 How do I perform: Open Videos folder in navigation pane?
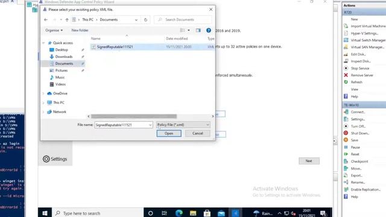(60, 84)
